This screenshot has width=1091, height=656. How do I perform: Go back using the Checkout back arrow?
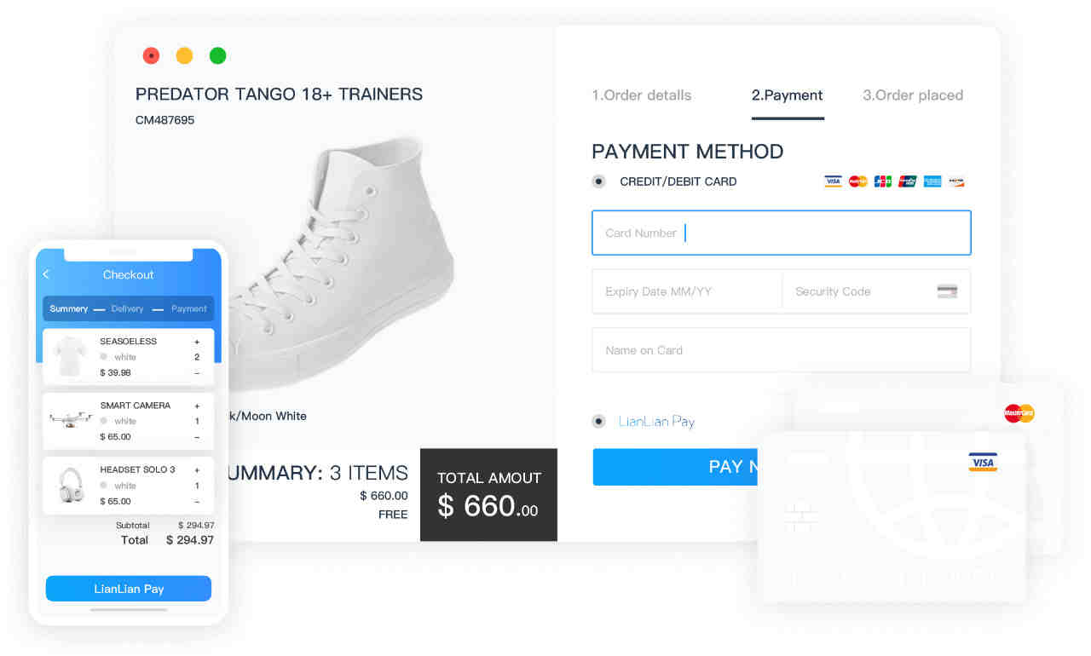coord(46,274)
